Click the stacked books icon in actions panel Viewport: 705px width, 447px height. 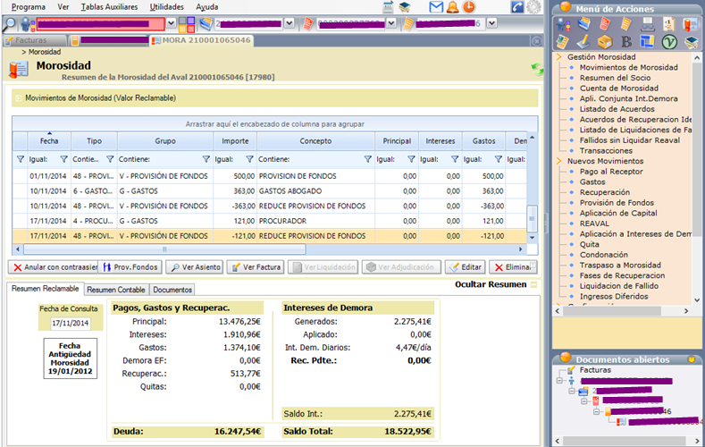(692, 42)
